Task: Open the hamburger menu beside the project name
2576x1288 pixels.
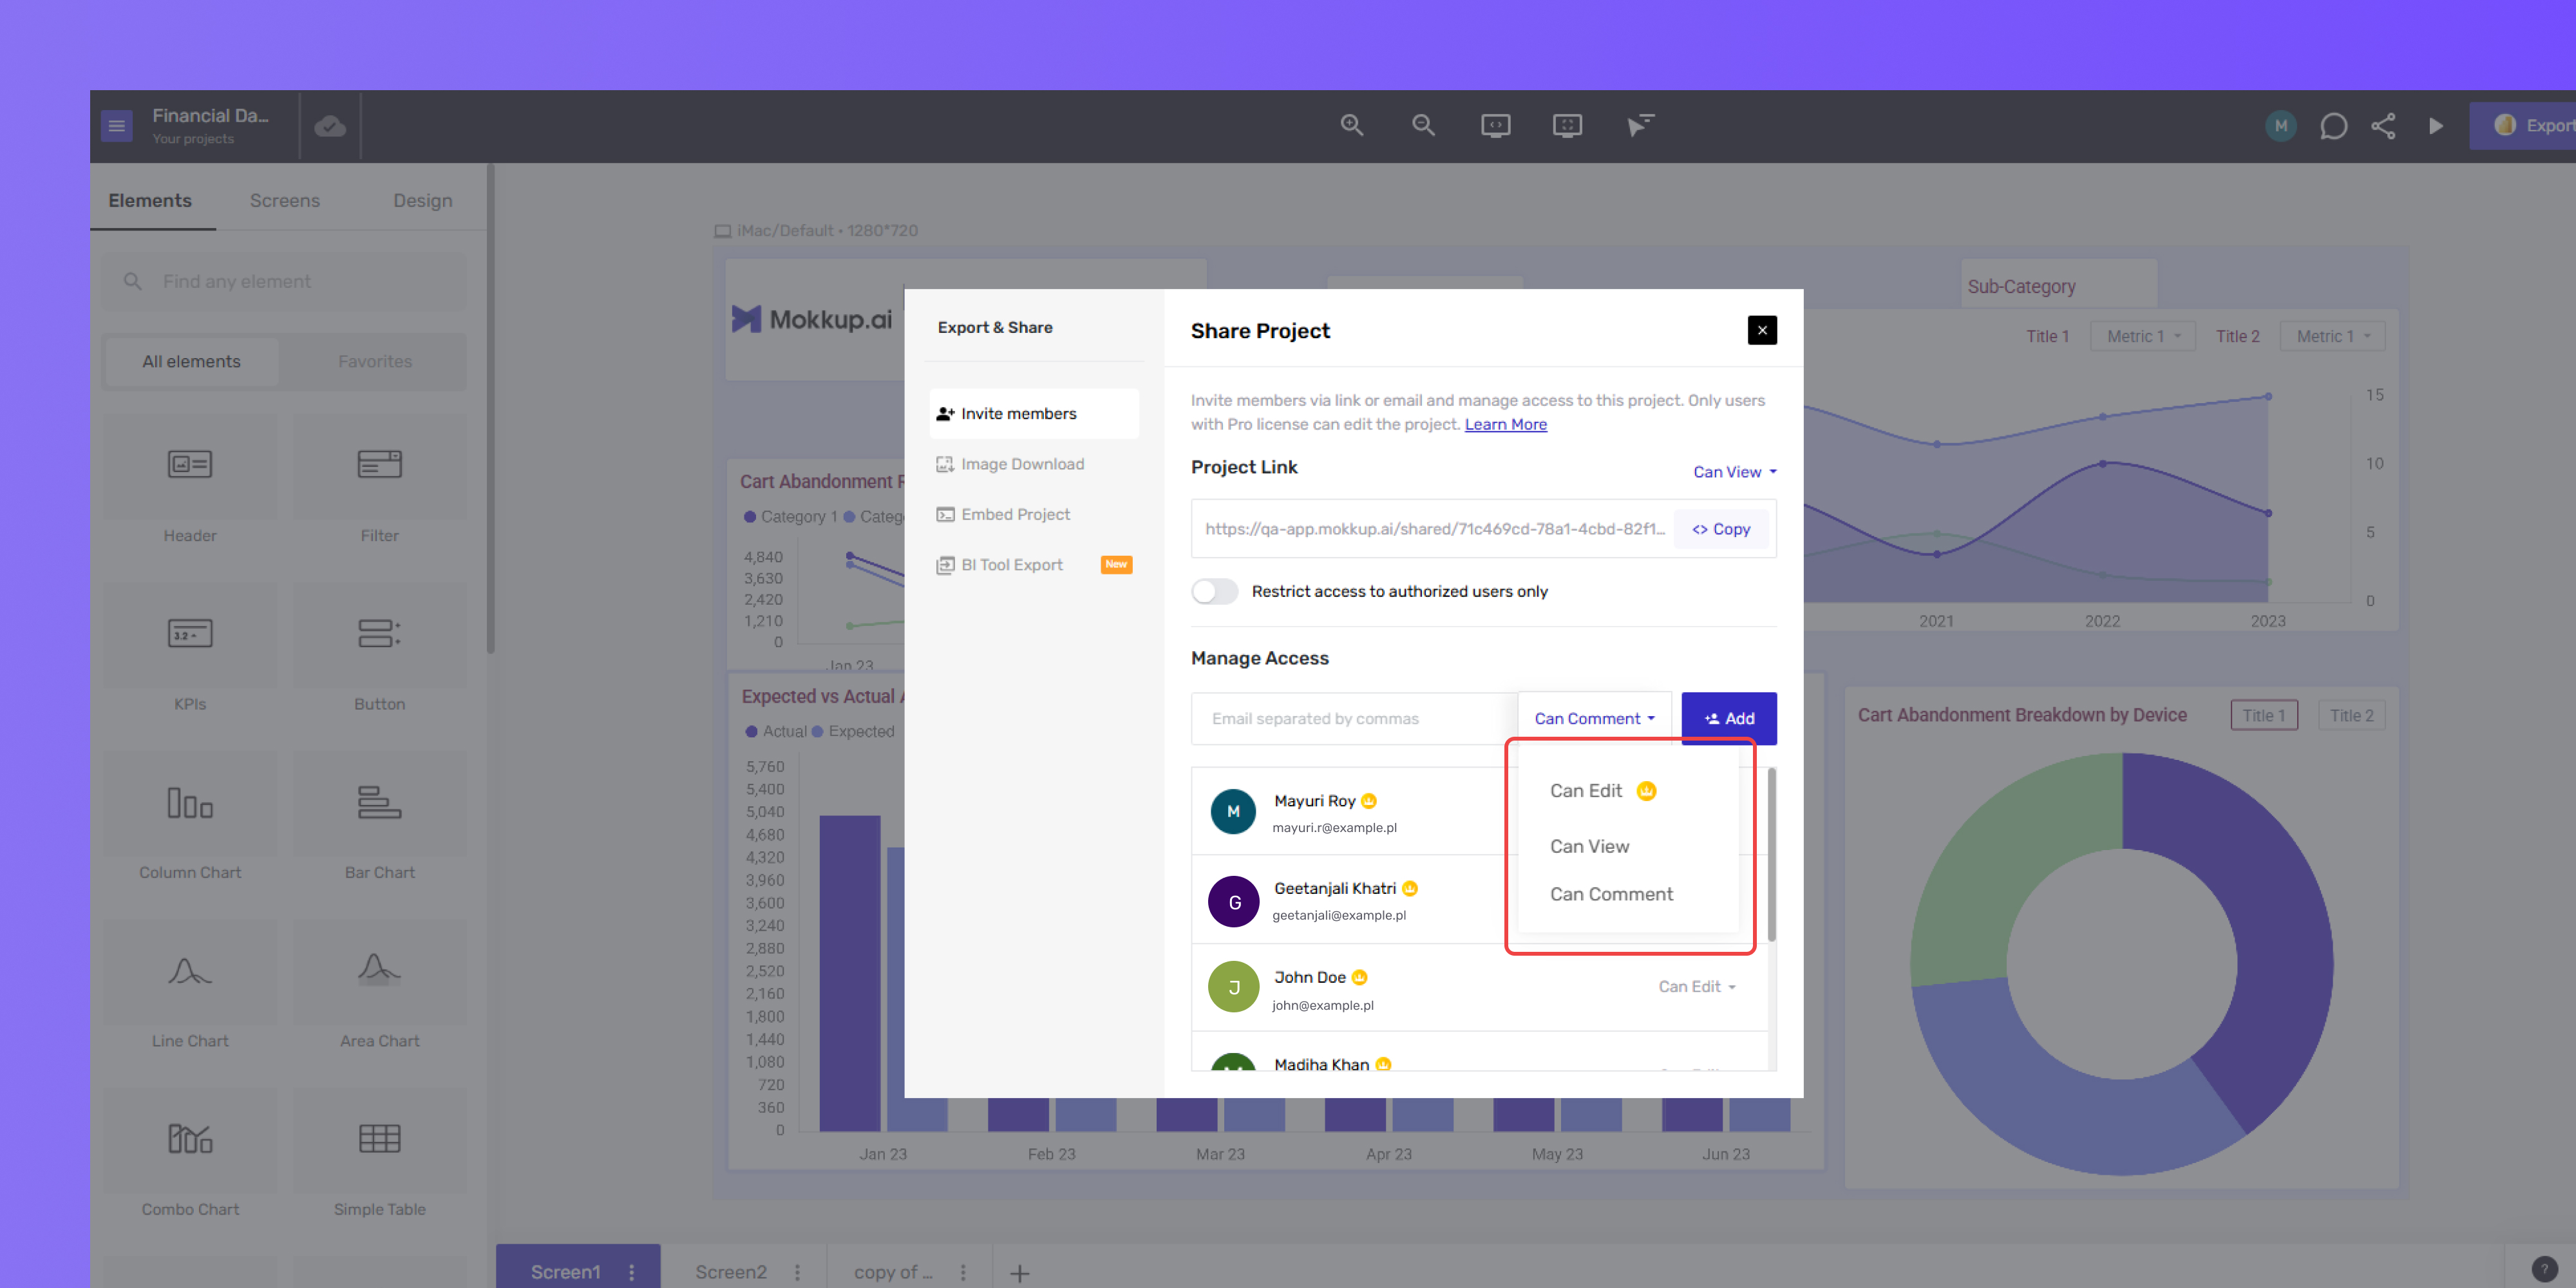Action: pos(117,126)
